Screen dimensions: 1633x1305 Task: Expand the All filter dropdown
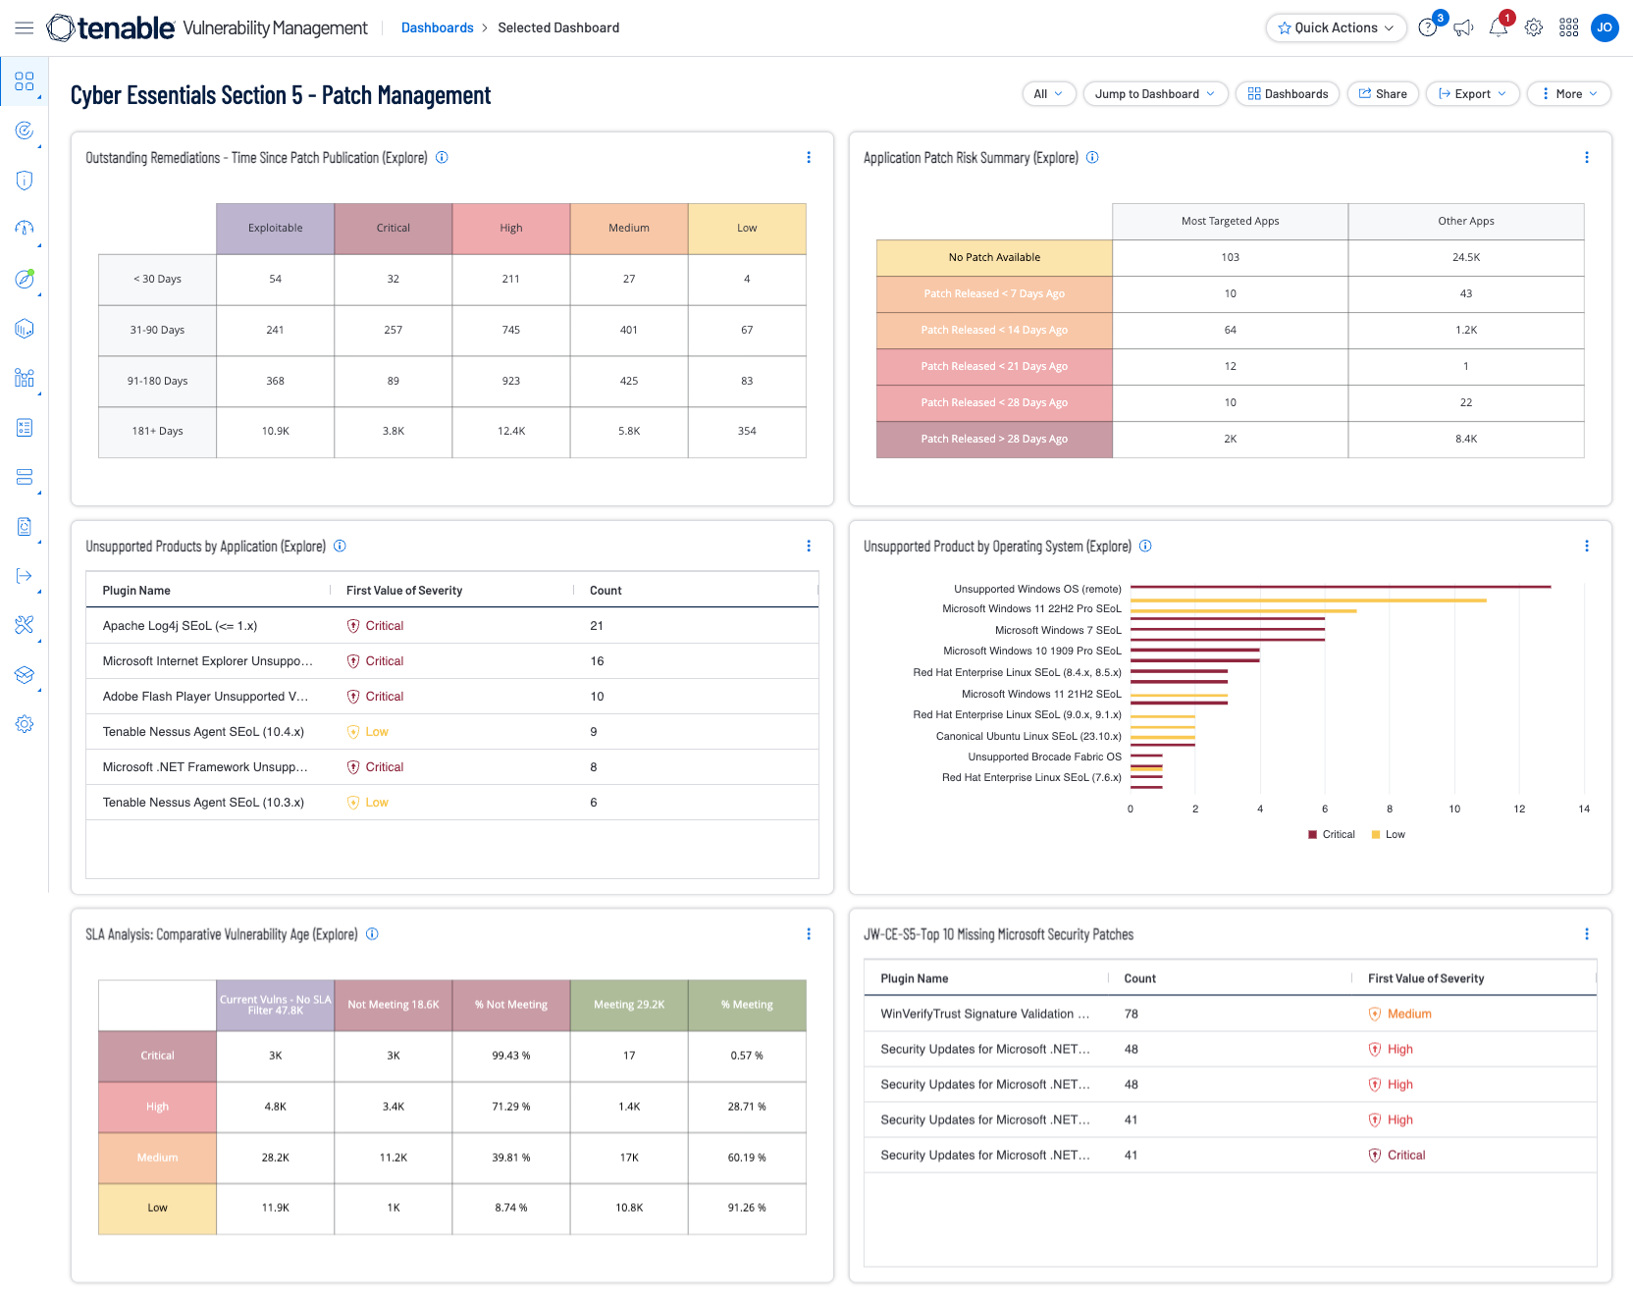point(1048,94)
